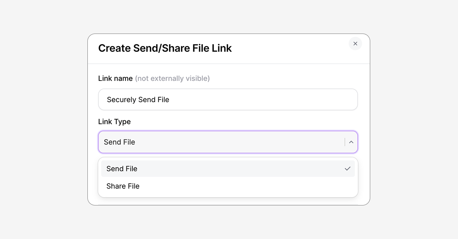The height and width of the screenshot is (239, 458).
Task: Click the "(not externally visible)" hint text
Action: point(172,79)
